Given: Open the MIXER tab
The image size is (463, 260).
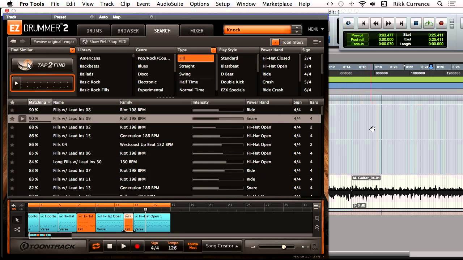Looking at the screenshot, I should pyautogui.click(x=197, y=31).
